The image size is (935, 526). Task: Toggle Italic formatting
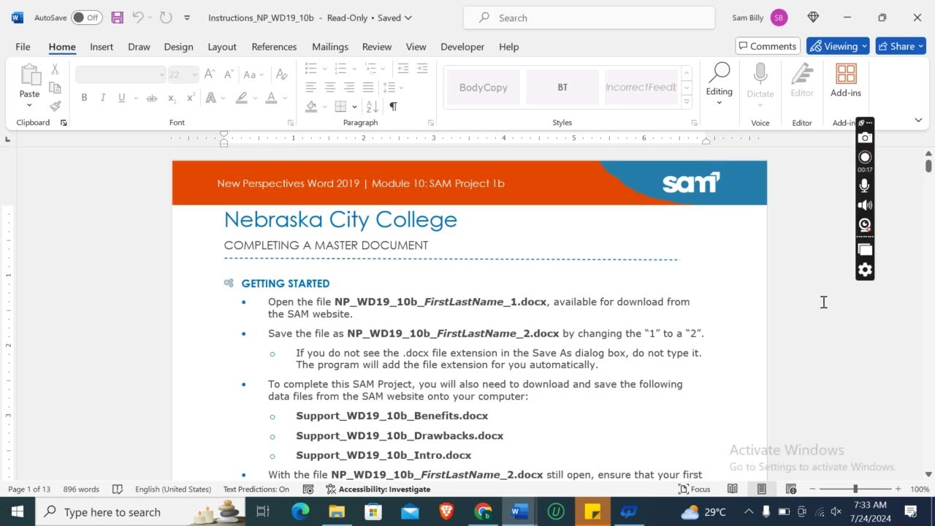pyautogui.click(x=102, y=97)
